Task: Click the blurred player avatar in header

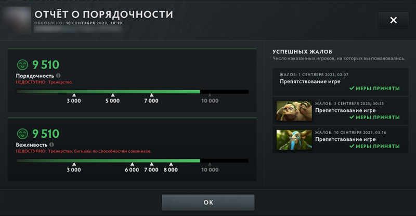Action: (x=17, y=20)
